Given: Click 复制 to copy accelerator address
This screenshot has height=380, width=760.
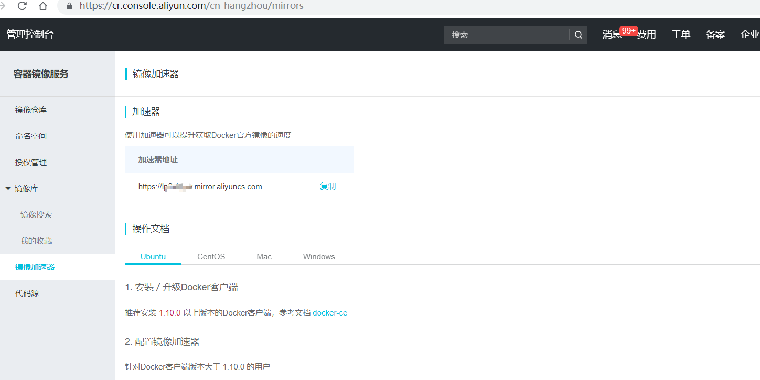Looking at the screenshot, I should pos(328,187).
